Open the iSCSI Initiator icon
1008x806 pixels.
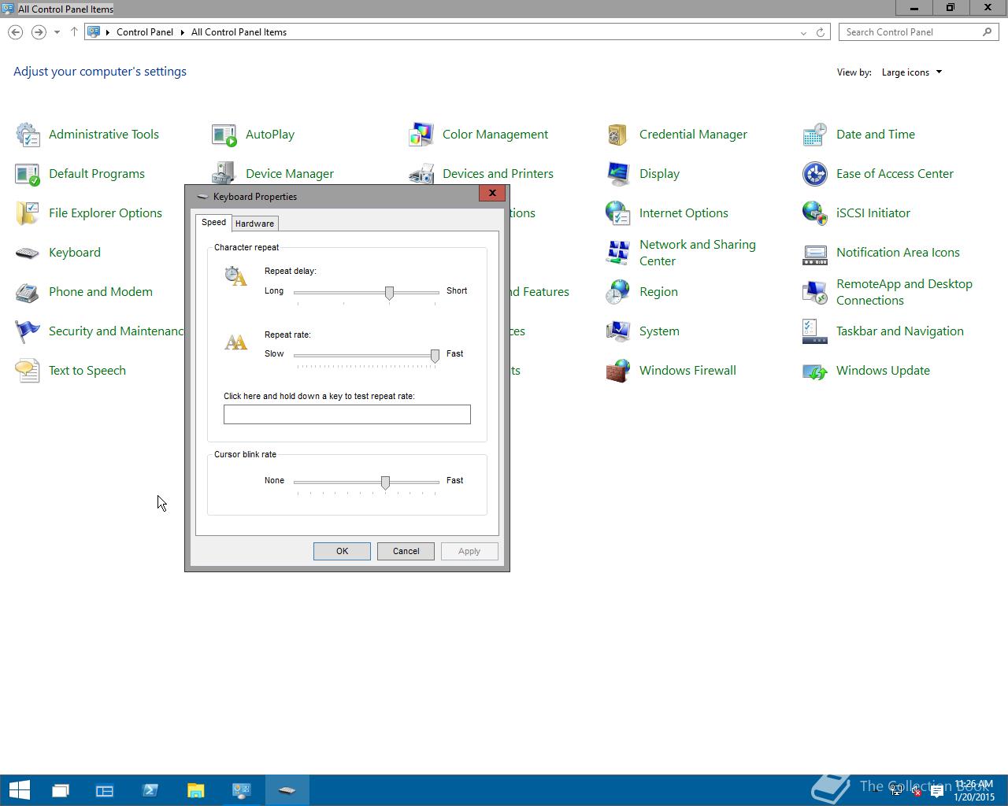tap(815, 213)
